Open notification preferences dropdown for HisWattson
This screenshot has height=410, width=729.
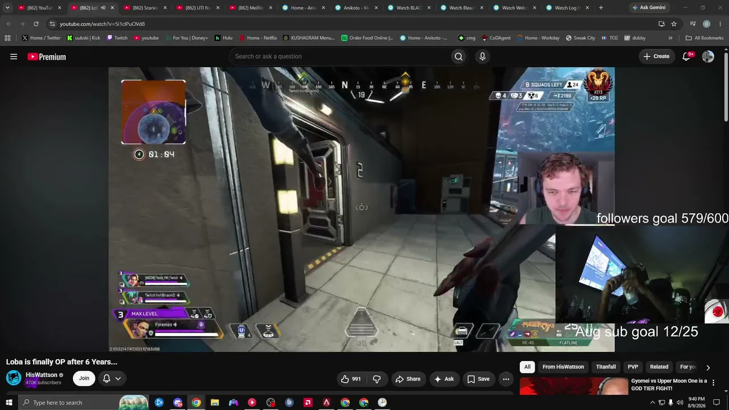coord(112,379)
